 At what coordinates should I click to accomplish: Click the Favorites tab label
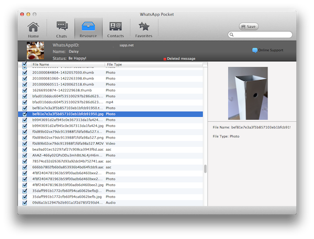click(x=144, y=36)
